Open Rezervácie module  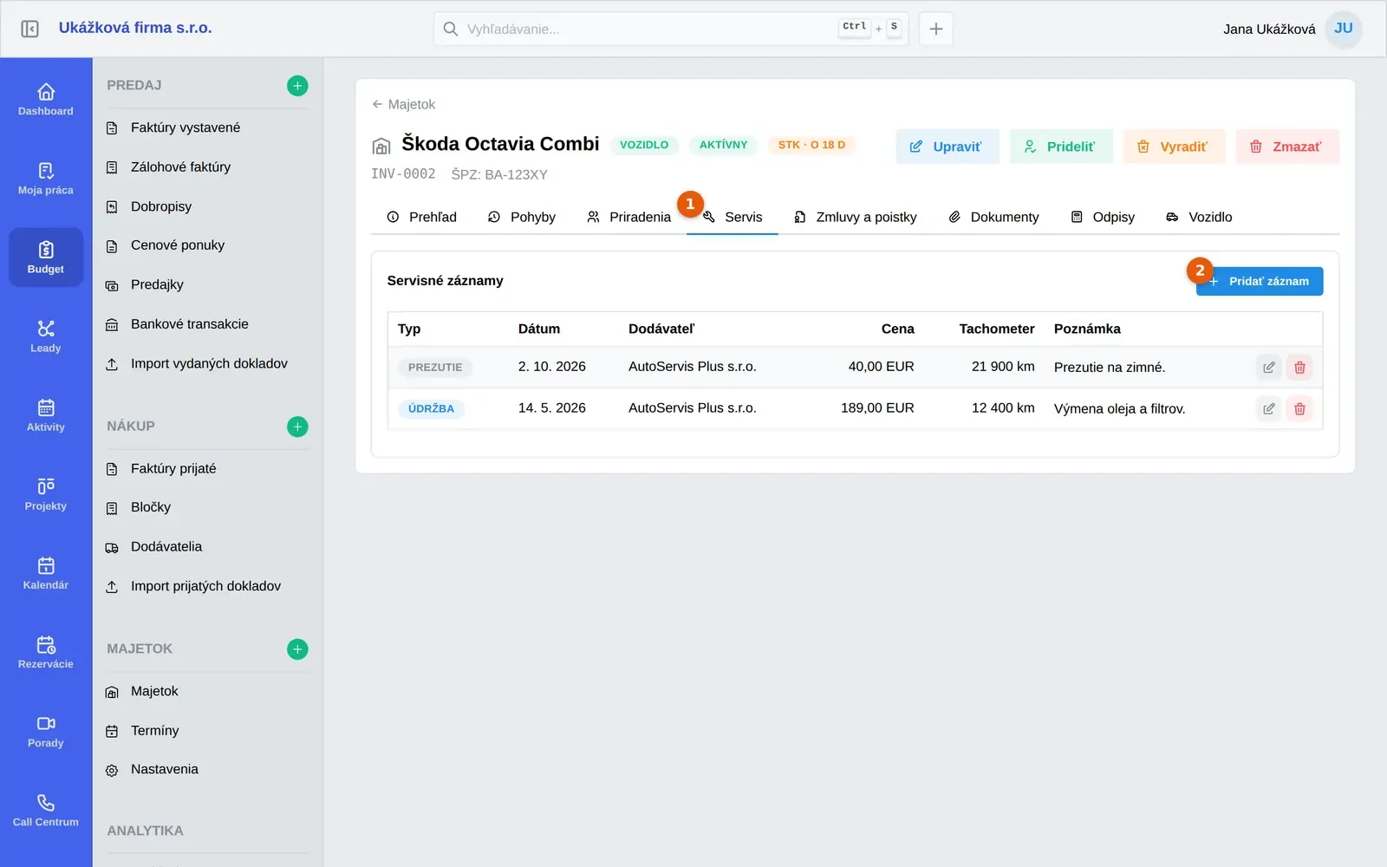tap(46, 652)
